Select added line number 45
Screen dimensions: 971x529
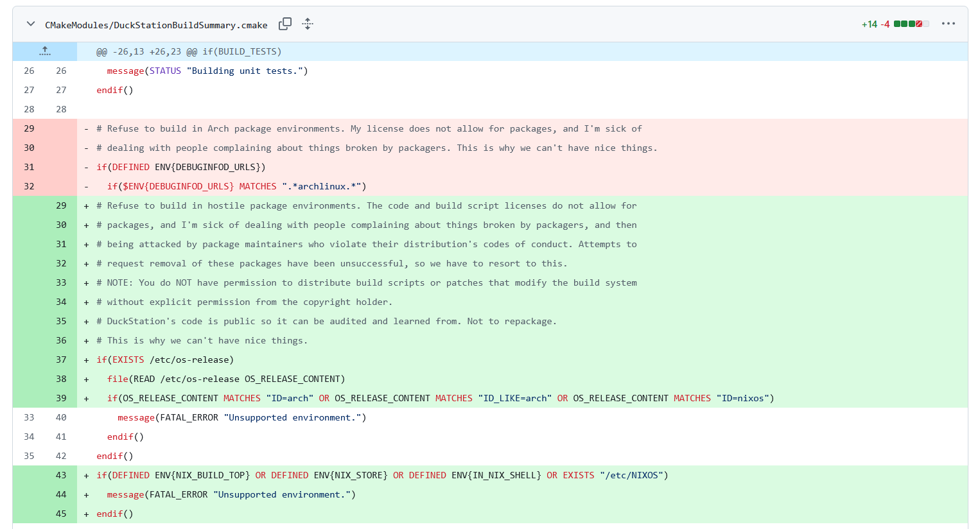[61, 514]
